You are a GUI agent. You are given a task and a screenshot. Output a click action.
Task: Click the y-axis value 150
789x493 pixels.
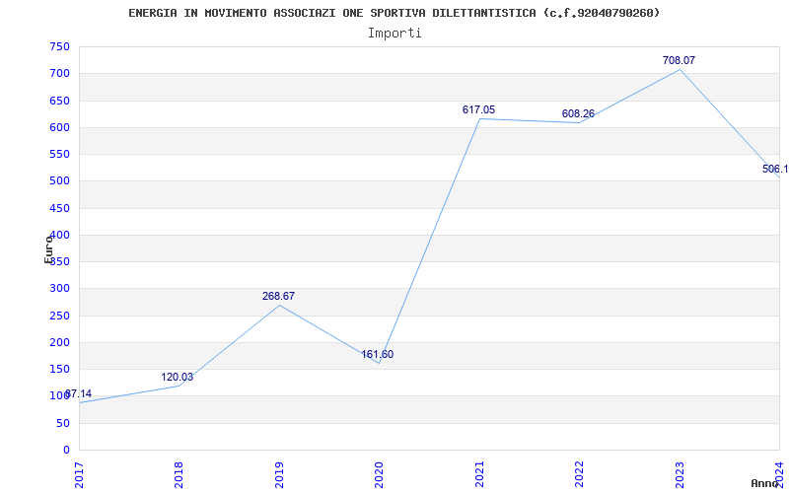click(59, 369)
